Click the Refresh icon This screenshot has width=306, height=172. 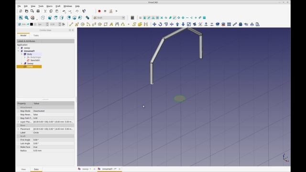click(x=77, y=11)
